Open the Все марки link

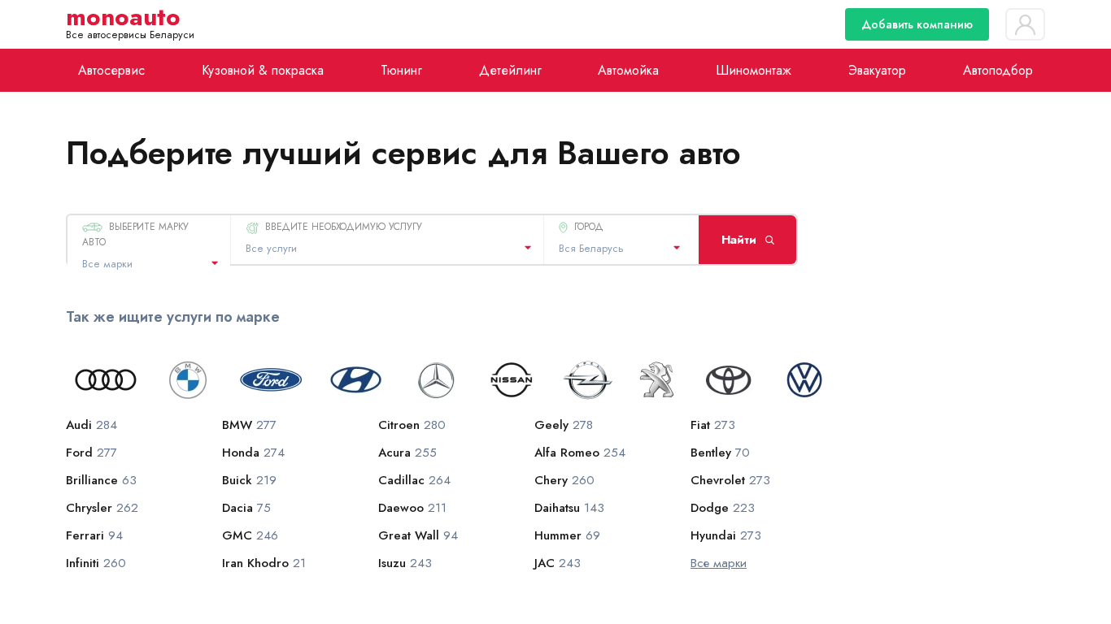click(718, 563)
